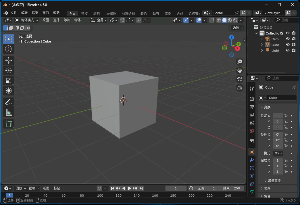Select the Scale tool
This screenshot has width=300, height=205.
coord(9,81)
